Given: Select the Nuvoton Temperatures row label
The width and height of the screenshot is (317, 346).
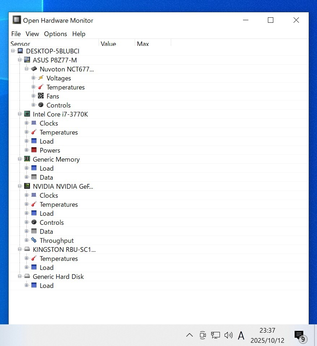Looking at the screenshot, I should 66,87.
